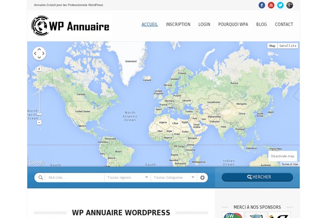Open the map Terms of Use link
Screen dimensions: 327x218
pos(290,164)
